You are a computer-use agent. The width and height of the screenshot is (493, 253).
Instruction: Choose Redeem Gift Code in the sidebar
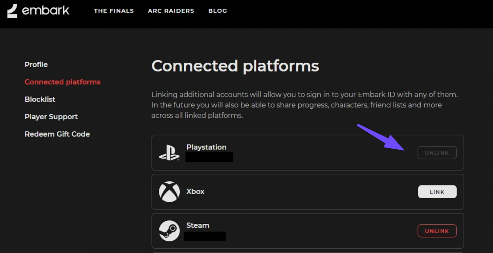click(x=57, y=134)
